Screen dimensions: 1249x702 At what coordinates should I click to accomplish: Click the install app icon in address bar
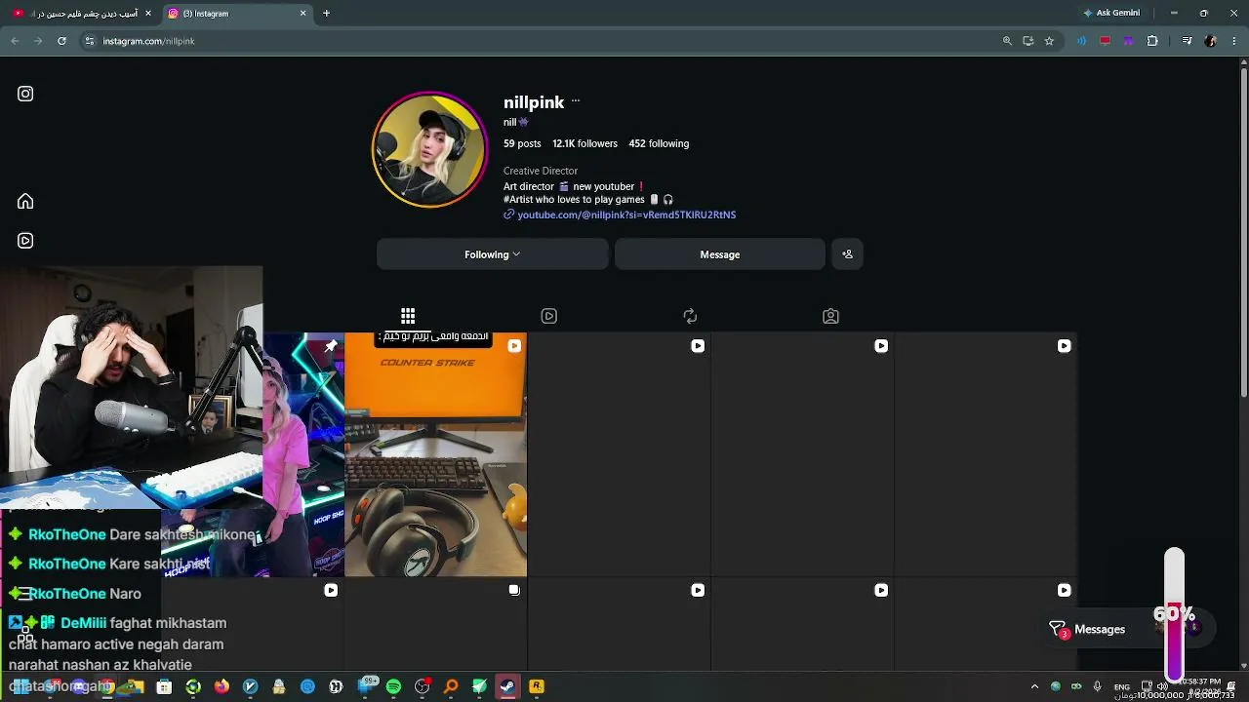click(x=1028, y=41)
